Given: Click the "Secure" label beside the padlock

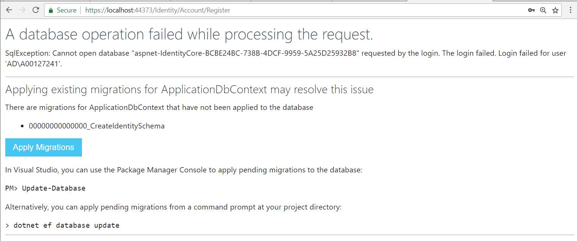Looking at the screenshot, I should point(66,10).
